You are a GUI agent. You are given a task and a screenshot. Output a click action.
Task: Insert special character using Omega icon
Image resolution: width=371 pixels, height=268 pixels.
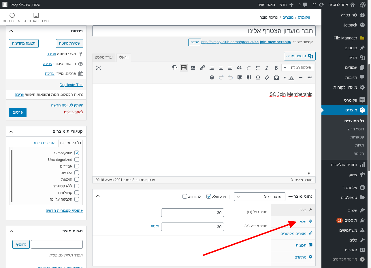pyautogui.click(x=258, y=77)
